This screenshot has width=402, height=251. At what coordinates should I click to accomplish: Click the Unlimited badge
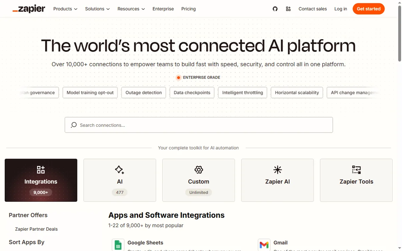click(x=199, y=192)
